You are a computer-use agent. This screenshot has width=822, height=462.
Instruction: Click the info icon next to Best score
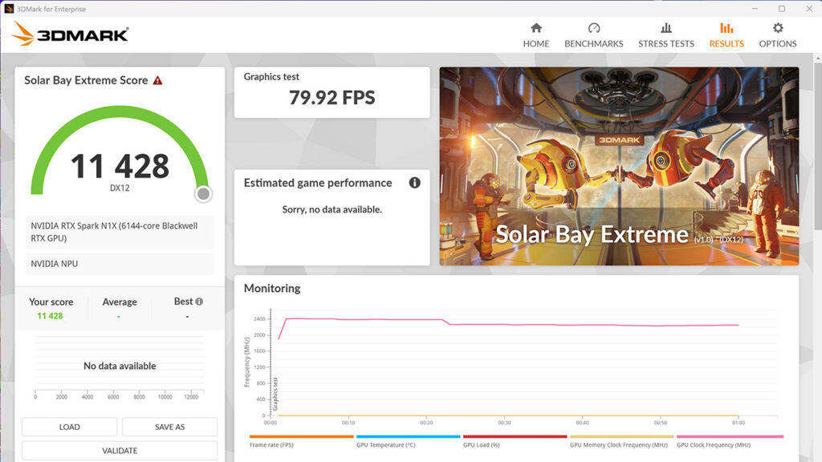[199, 302]
